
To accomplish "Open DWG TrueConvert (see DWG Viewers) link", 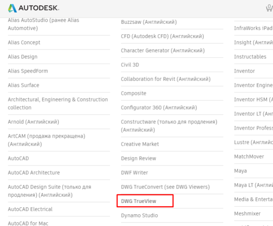I will pos(166,187).
